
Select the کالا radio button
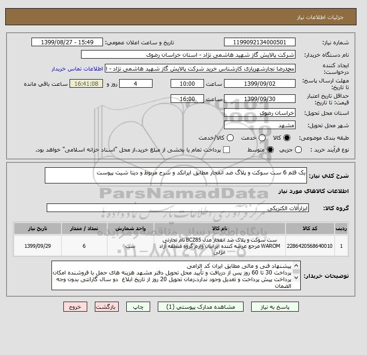pos(287,138)
